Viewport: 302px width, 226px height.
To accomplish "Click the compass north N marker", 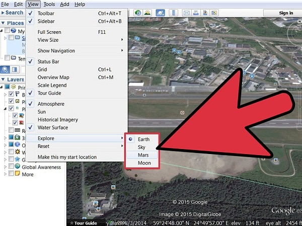I will tap(299, 22).
